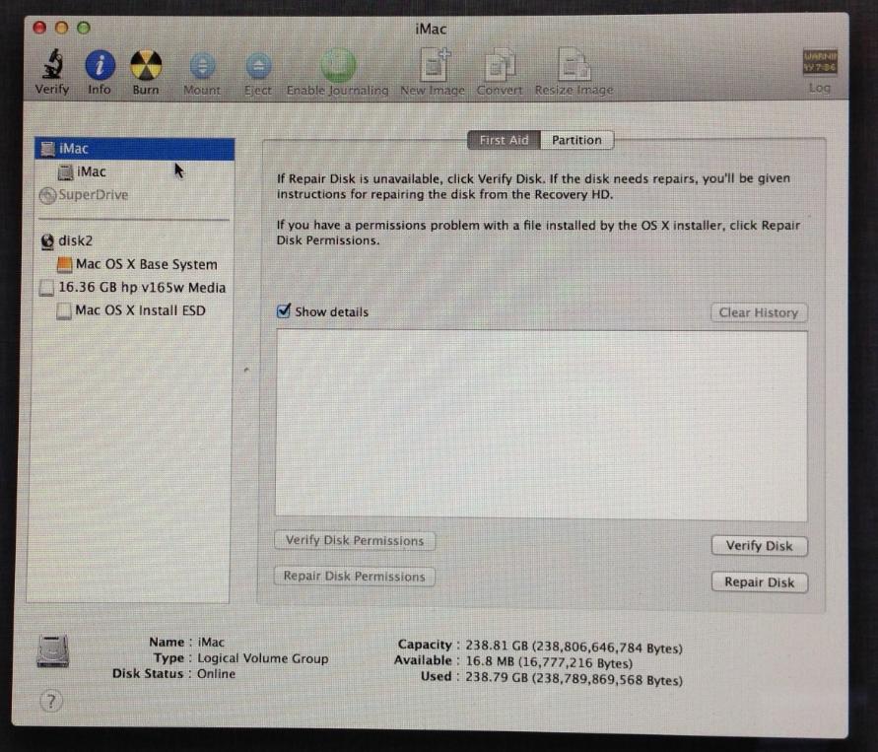Click the disk icon beside the Name field
The width and height of the screenshot is (878, 752).
[52, 651]
